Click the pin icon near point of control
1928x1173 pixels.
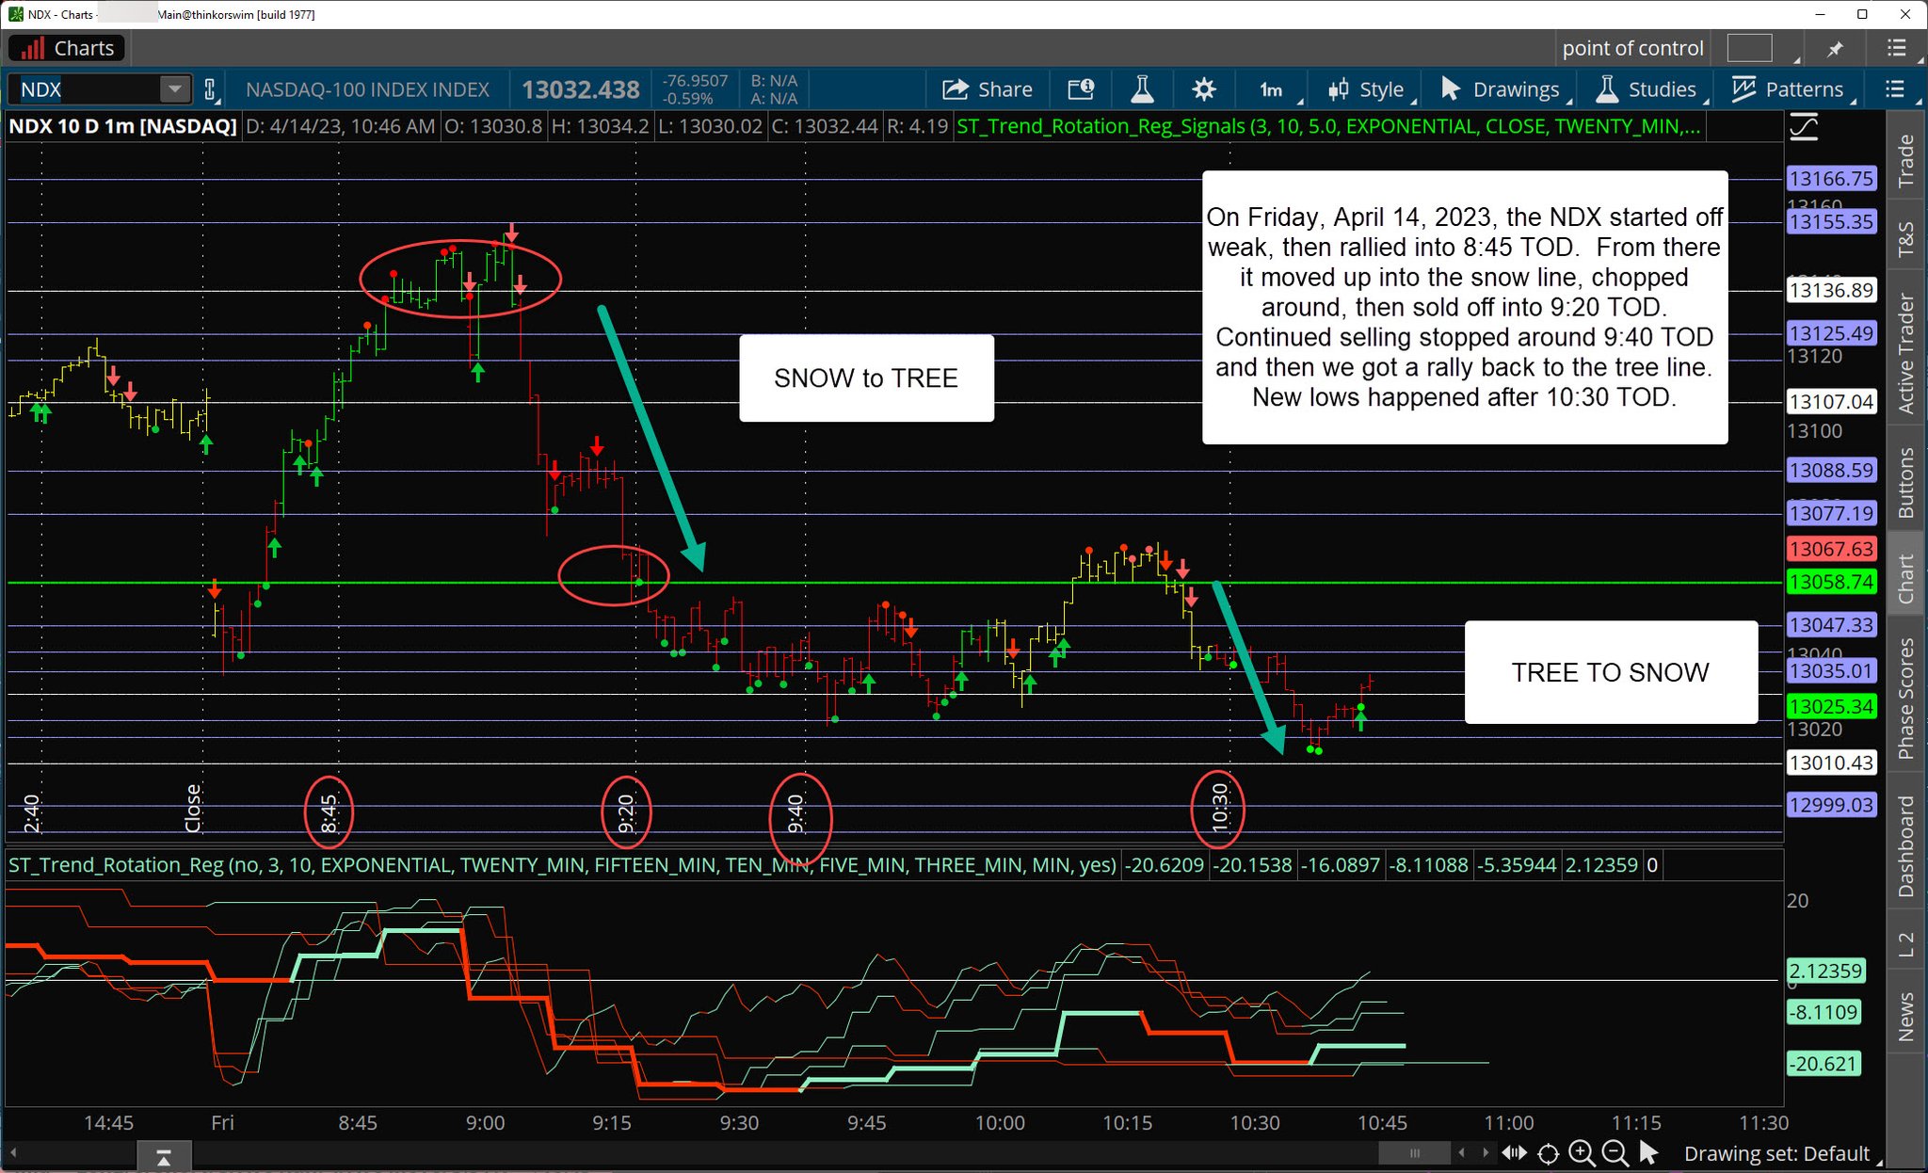tap(1835, 48)
